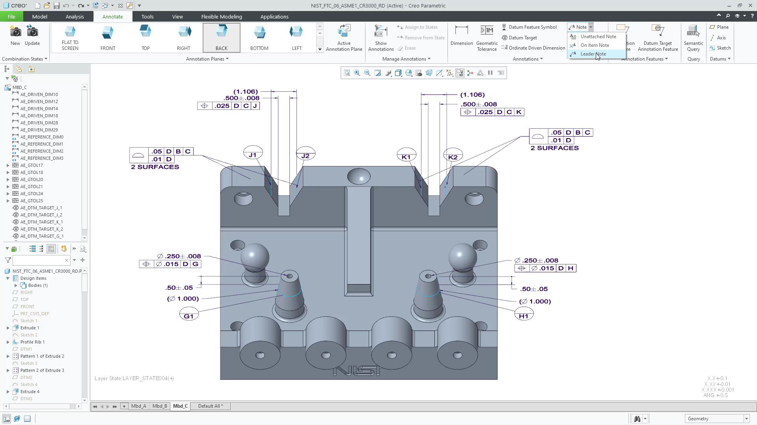The height and width of the screenshot is (425, 757).
Task: Choose Unattached Note from Note menu
Action: click(597, 37)
